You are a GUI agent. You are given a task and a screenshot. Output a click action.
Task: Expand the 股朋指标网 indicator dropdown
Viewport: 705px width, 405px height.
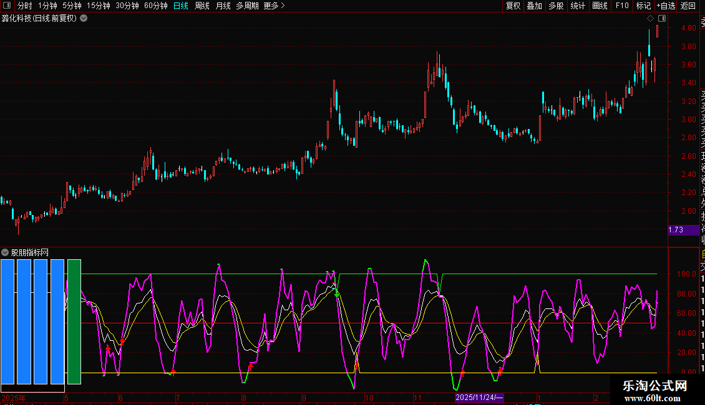coord(5,252)
